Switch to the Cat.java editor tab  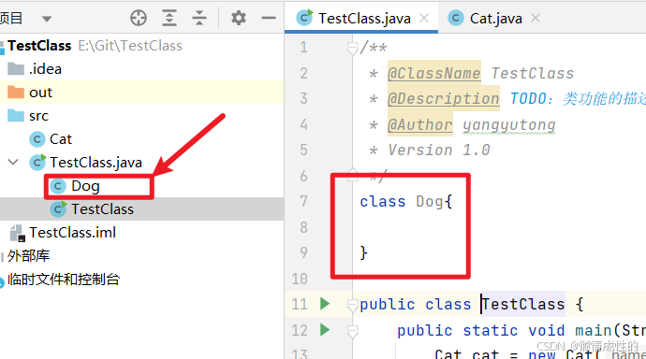[495, 19]
